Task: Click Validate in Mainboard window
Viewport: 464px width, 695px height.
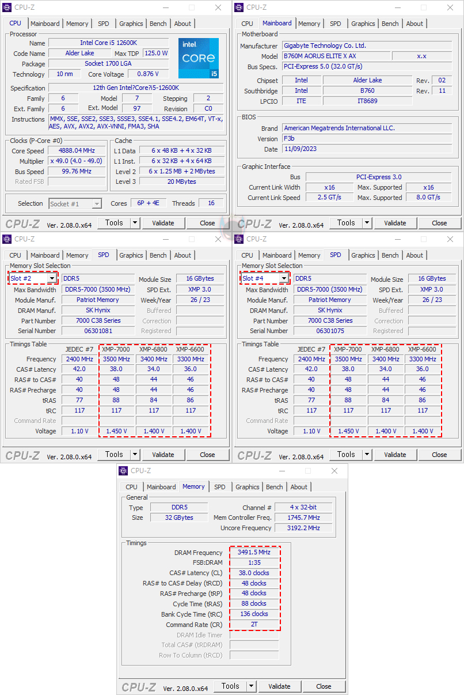Action: 395,223
